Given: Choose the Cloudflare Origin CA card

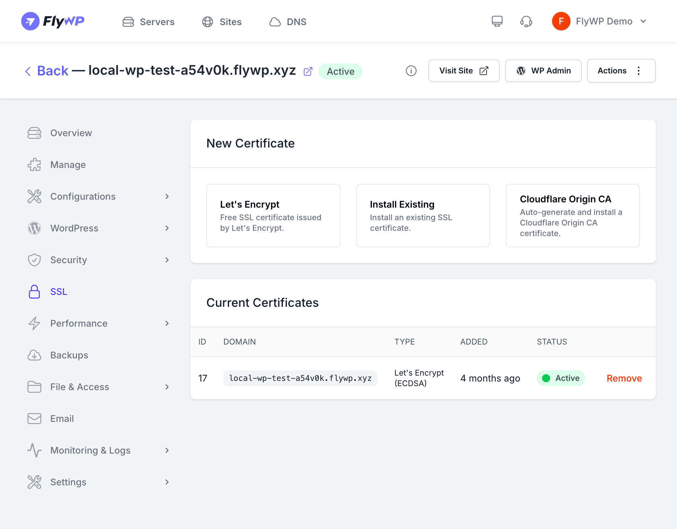Looking at the screenshot, I should click(x=573, y=216).
